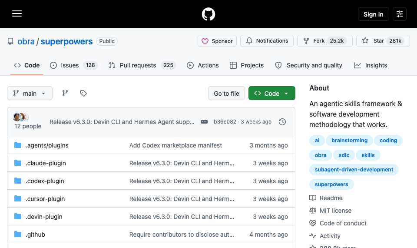This screenshot has height=248, width=417.
Task: Open the .claude-plugin folder
Action: (46, 163)
